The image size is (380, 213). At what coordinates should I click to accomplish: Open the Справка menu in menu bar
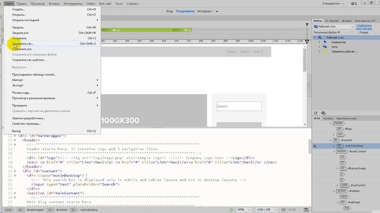click(x=132, y=4)
